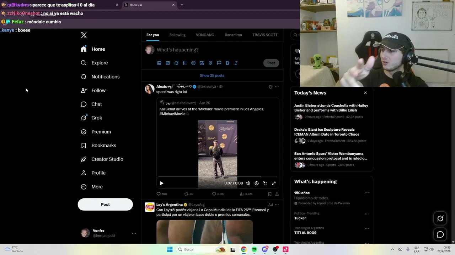
Task: Switch to the VONGANG tab
Action: coord(205,35)
